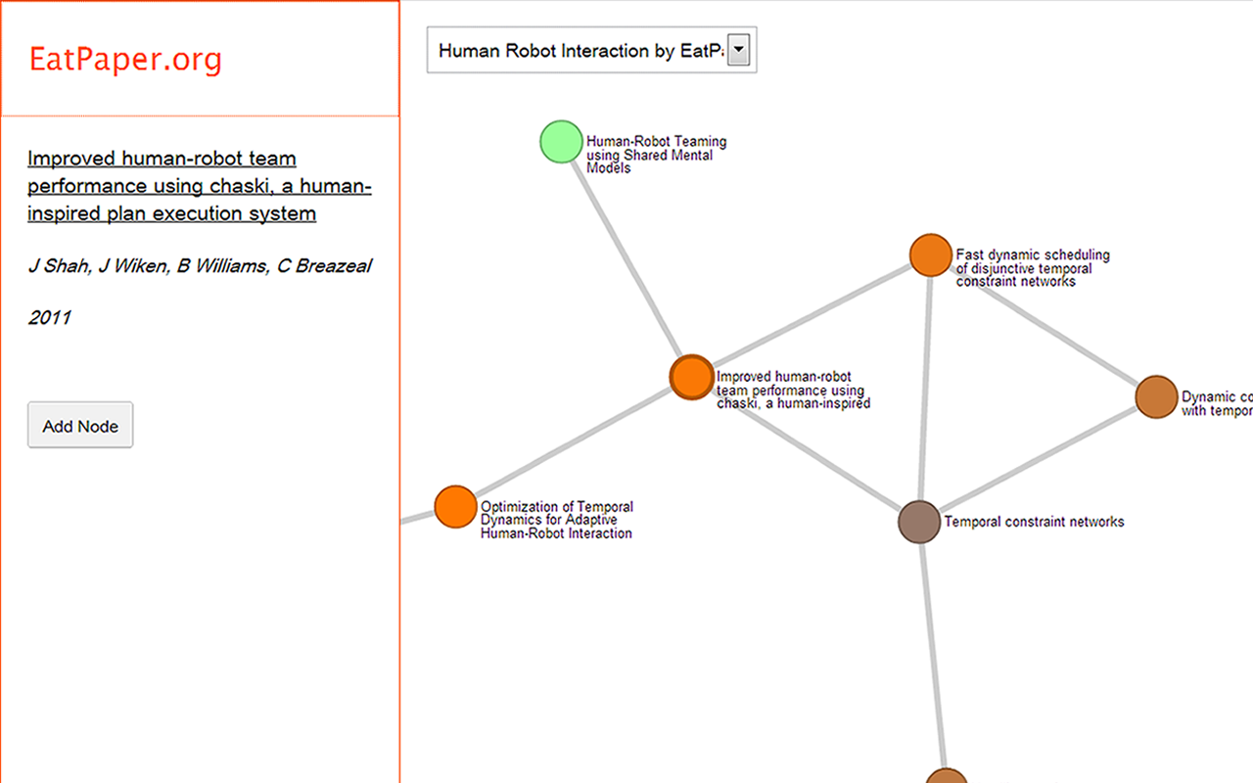The width and height of the screenshot is (1253, 783).
Task: Click the edge between Fast dynamic scheduling and Temporal constraint networks
Action: pyautogui.click(x=925, y=388)
